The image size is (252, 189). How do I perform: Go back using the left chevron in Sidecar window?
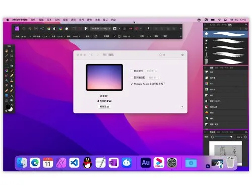coord(92,55)
